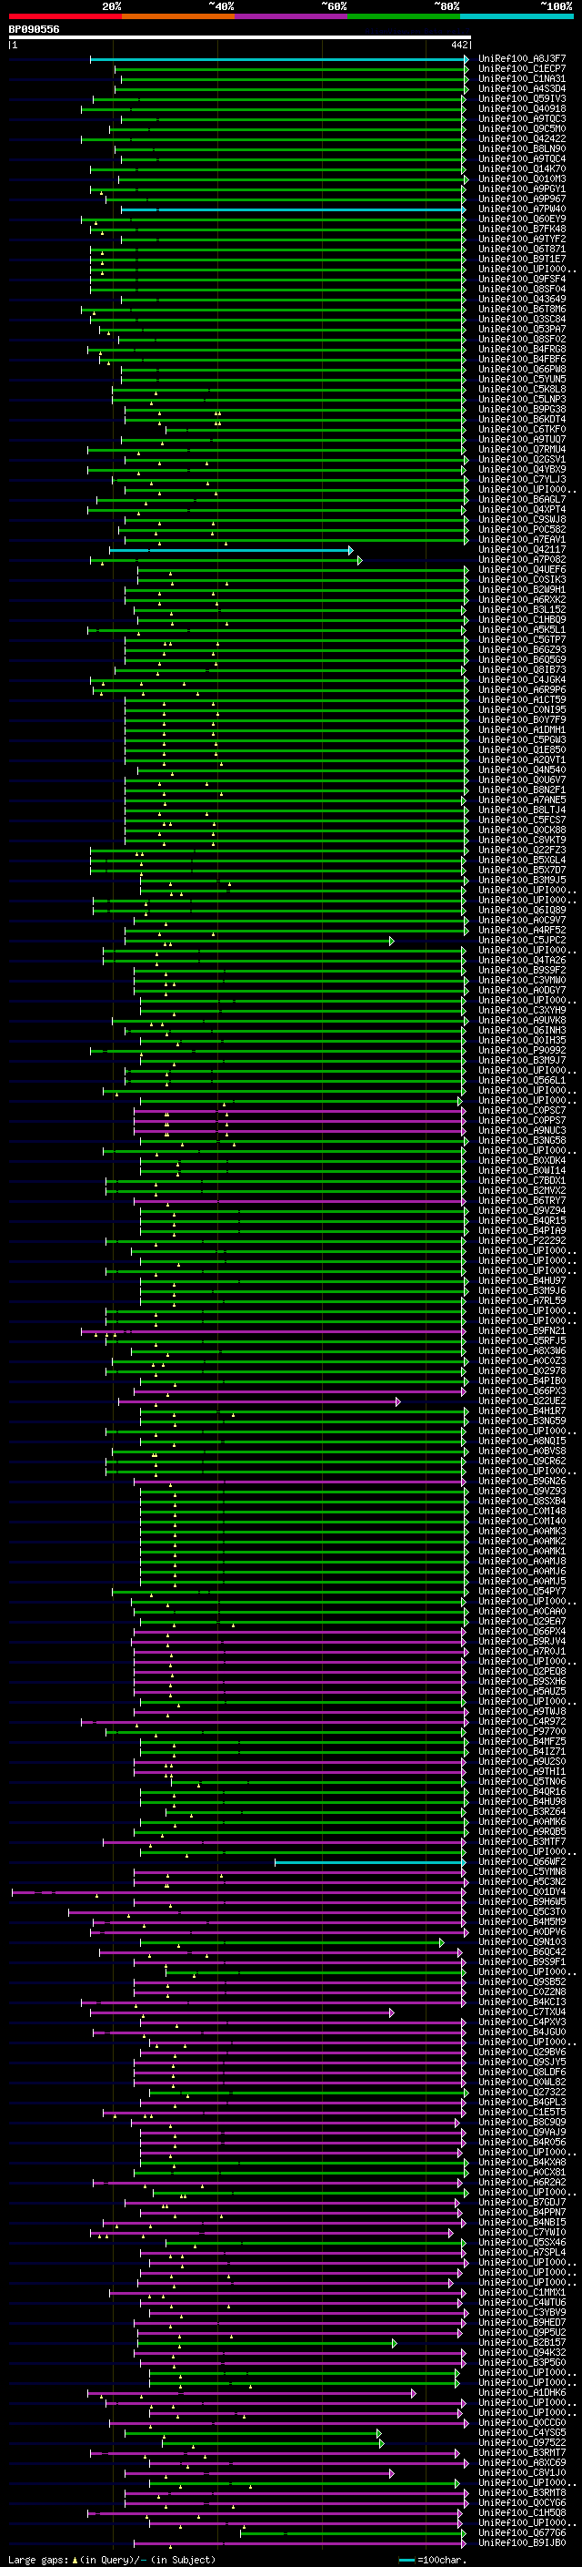The image size is (582, 2567).
Task: Select UniRef100_Q1E850 label
Action: click(522, 749)
